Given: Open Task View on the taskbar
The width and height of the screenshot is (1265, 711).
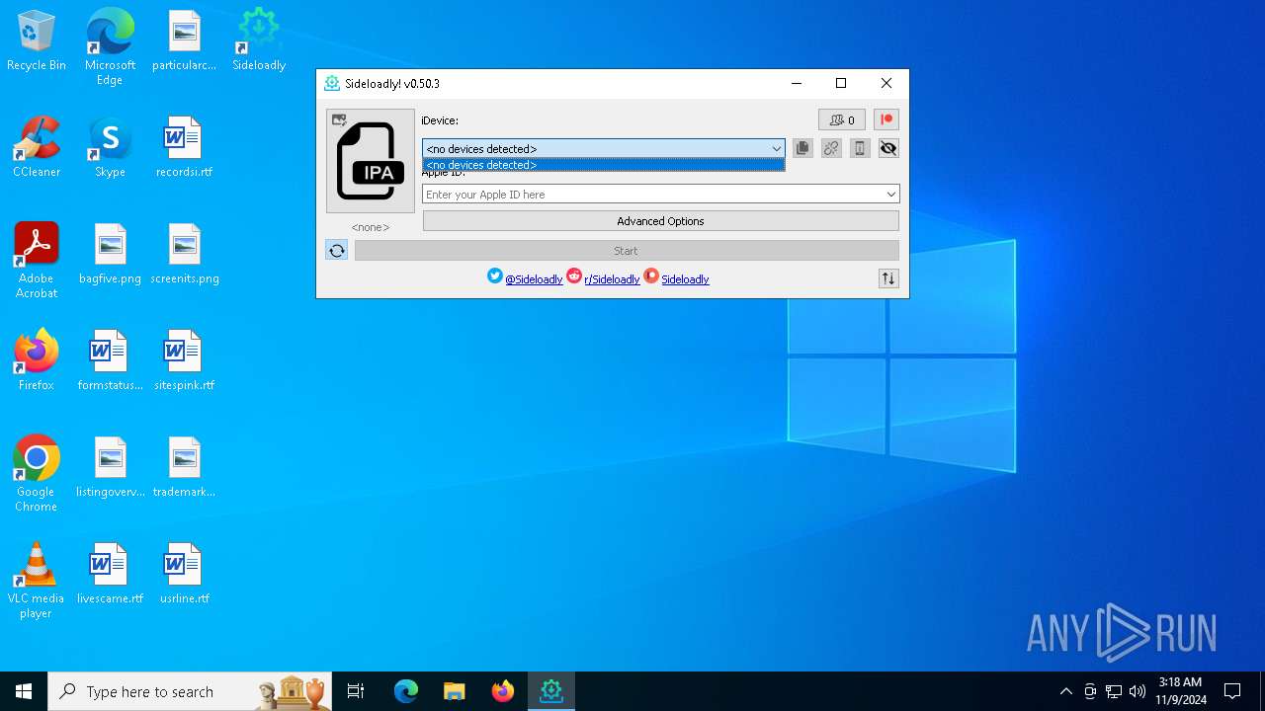Looking at the screenshot, I should [356, 691].
